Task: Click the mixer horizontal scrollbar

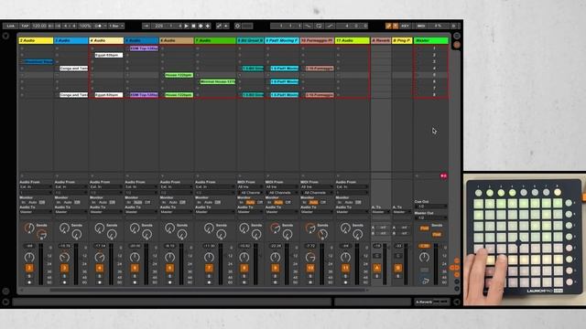Action: point(208,290)
